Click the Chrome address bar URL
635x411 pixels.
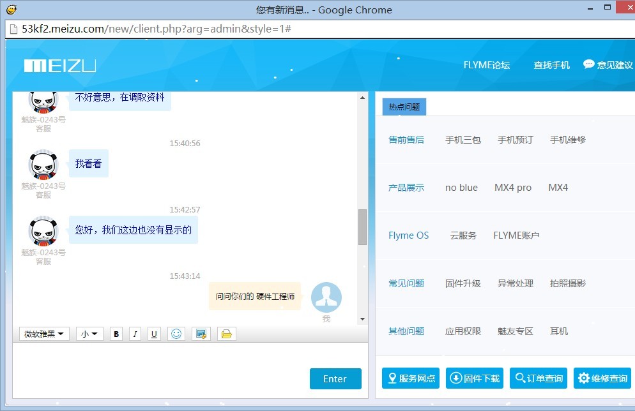[x=157, y=29]
